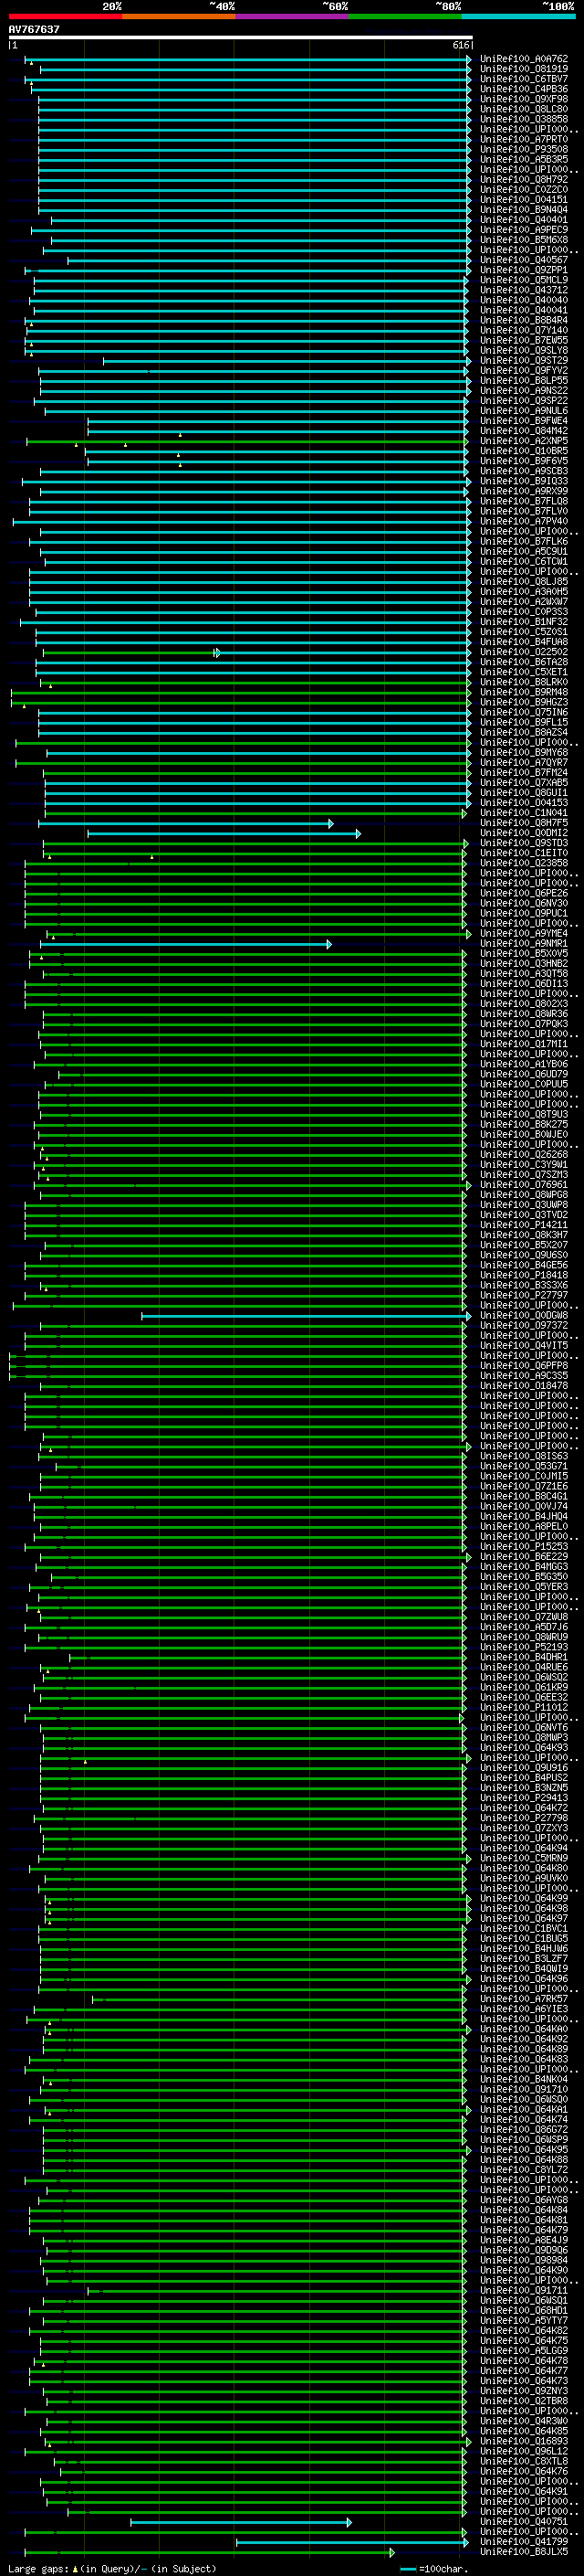Viewport: 584px width, 2576px height.
Task: Open hit UniRef100_Q40751
Action: click(524, 2522)
